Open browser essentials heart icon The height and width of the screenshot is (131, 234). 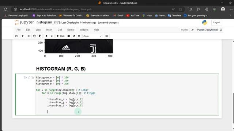pos(215,9)
